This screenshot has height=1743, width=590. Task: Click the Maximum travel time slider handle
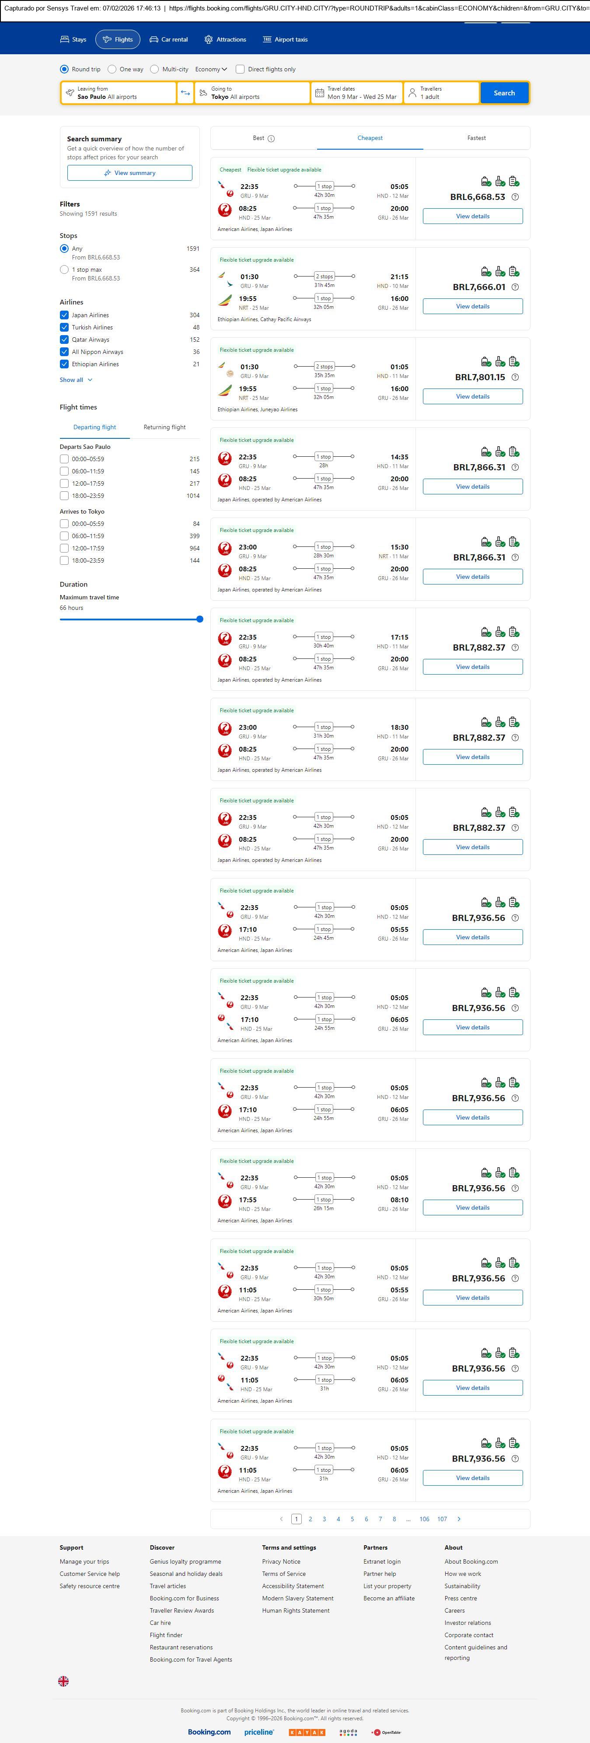(x=199, y=619)
